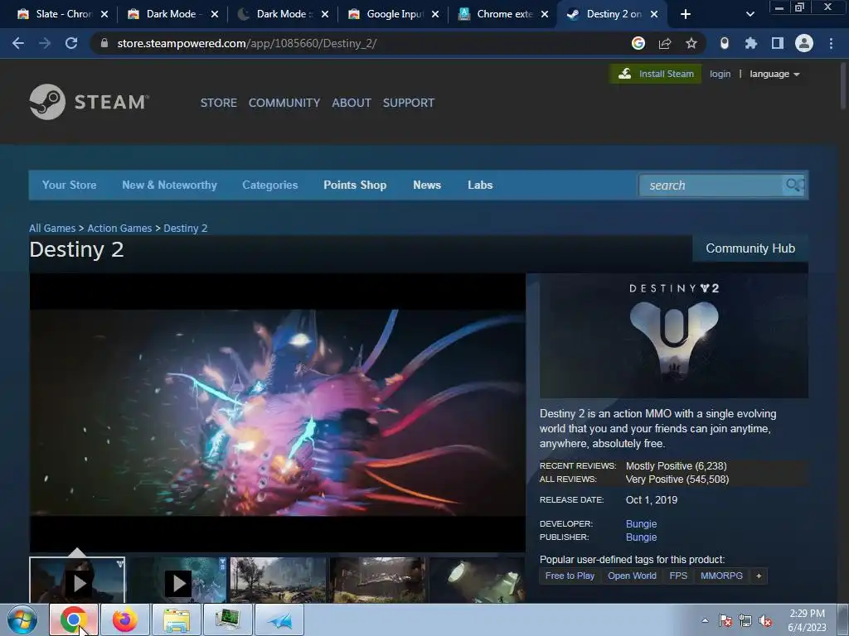
Task: Click Action Games breadcrumb
Action: 119,229
